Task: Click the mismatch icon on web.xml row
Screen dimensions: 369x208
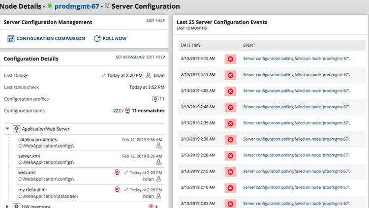Action: click(x=117, y=173)
